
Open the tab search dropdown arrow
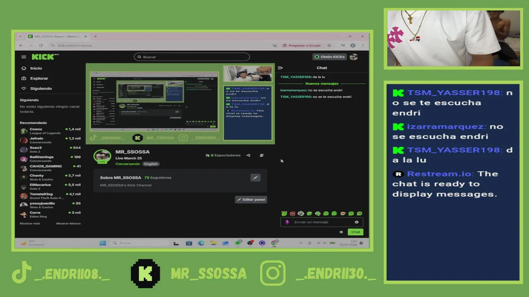pos(21,36)
